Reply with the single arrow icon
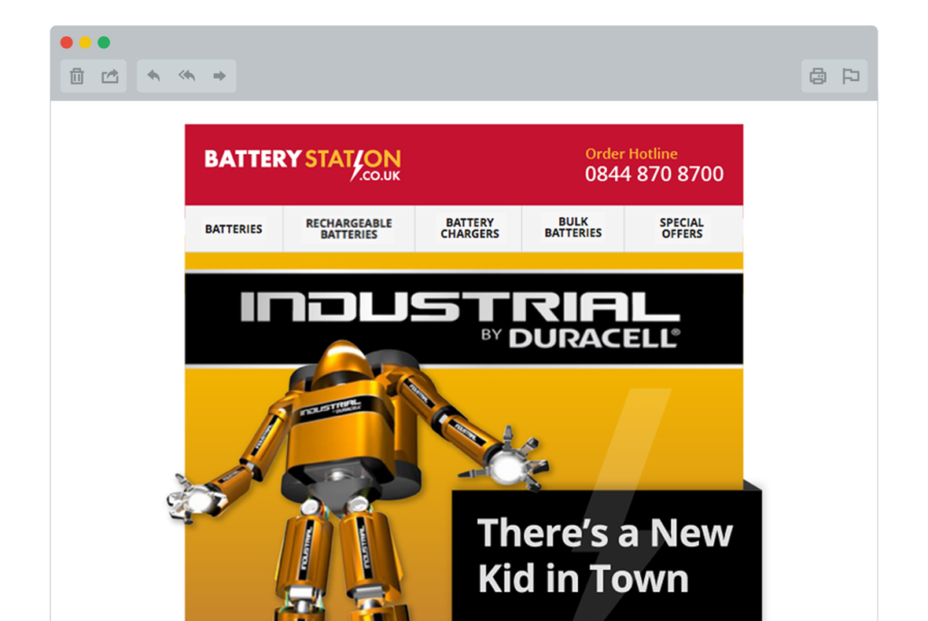This screenshot has width=928, height=621. pos(154,75)
